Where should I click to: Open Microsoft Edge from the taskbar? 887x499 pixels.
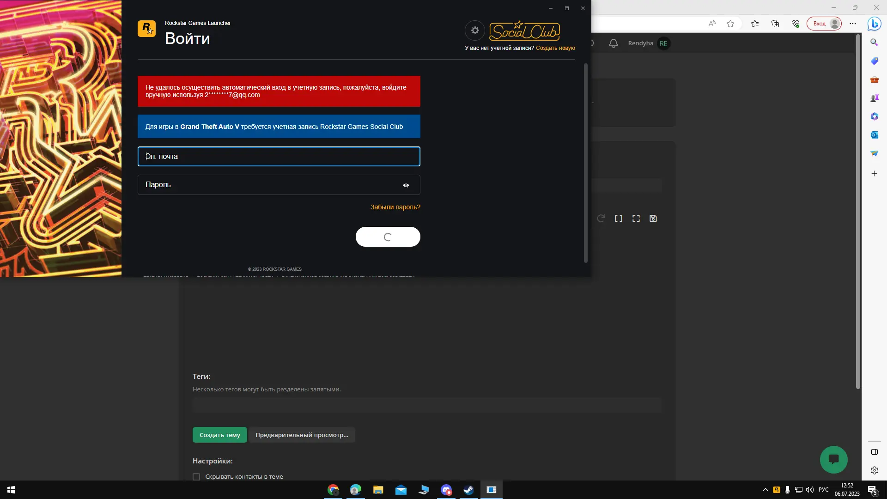click(x=355, y=490)
